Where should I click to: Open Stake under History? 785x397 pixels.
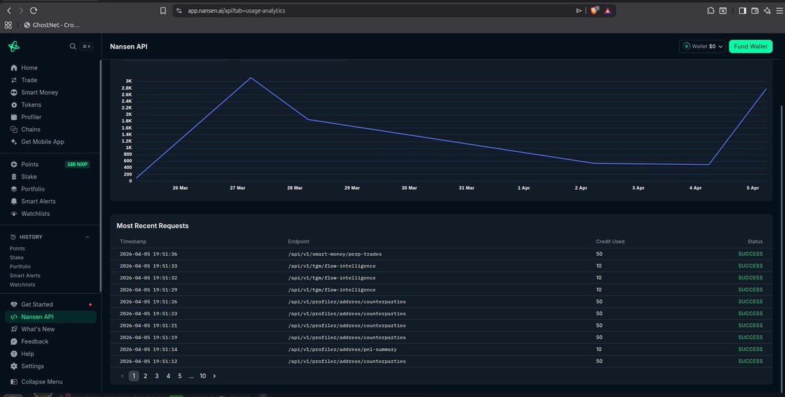pyautogui.click(x=16, y=258)
